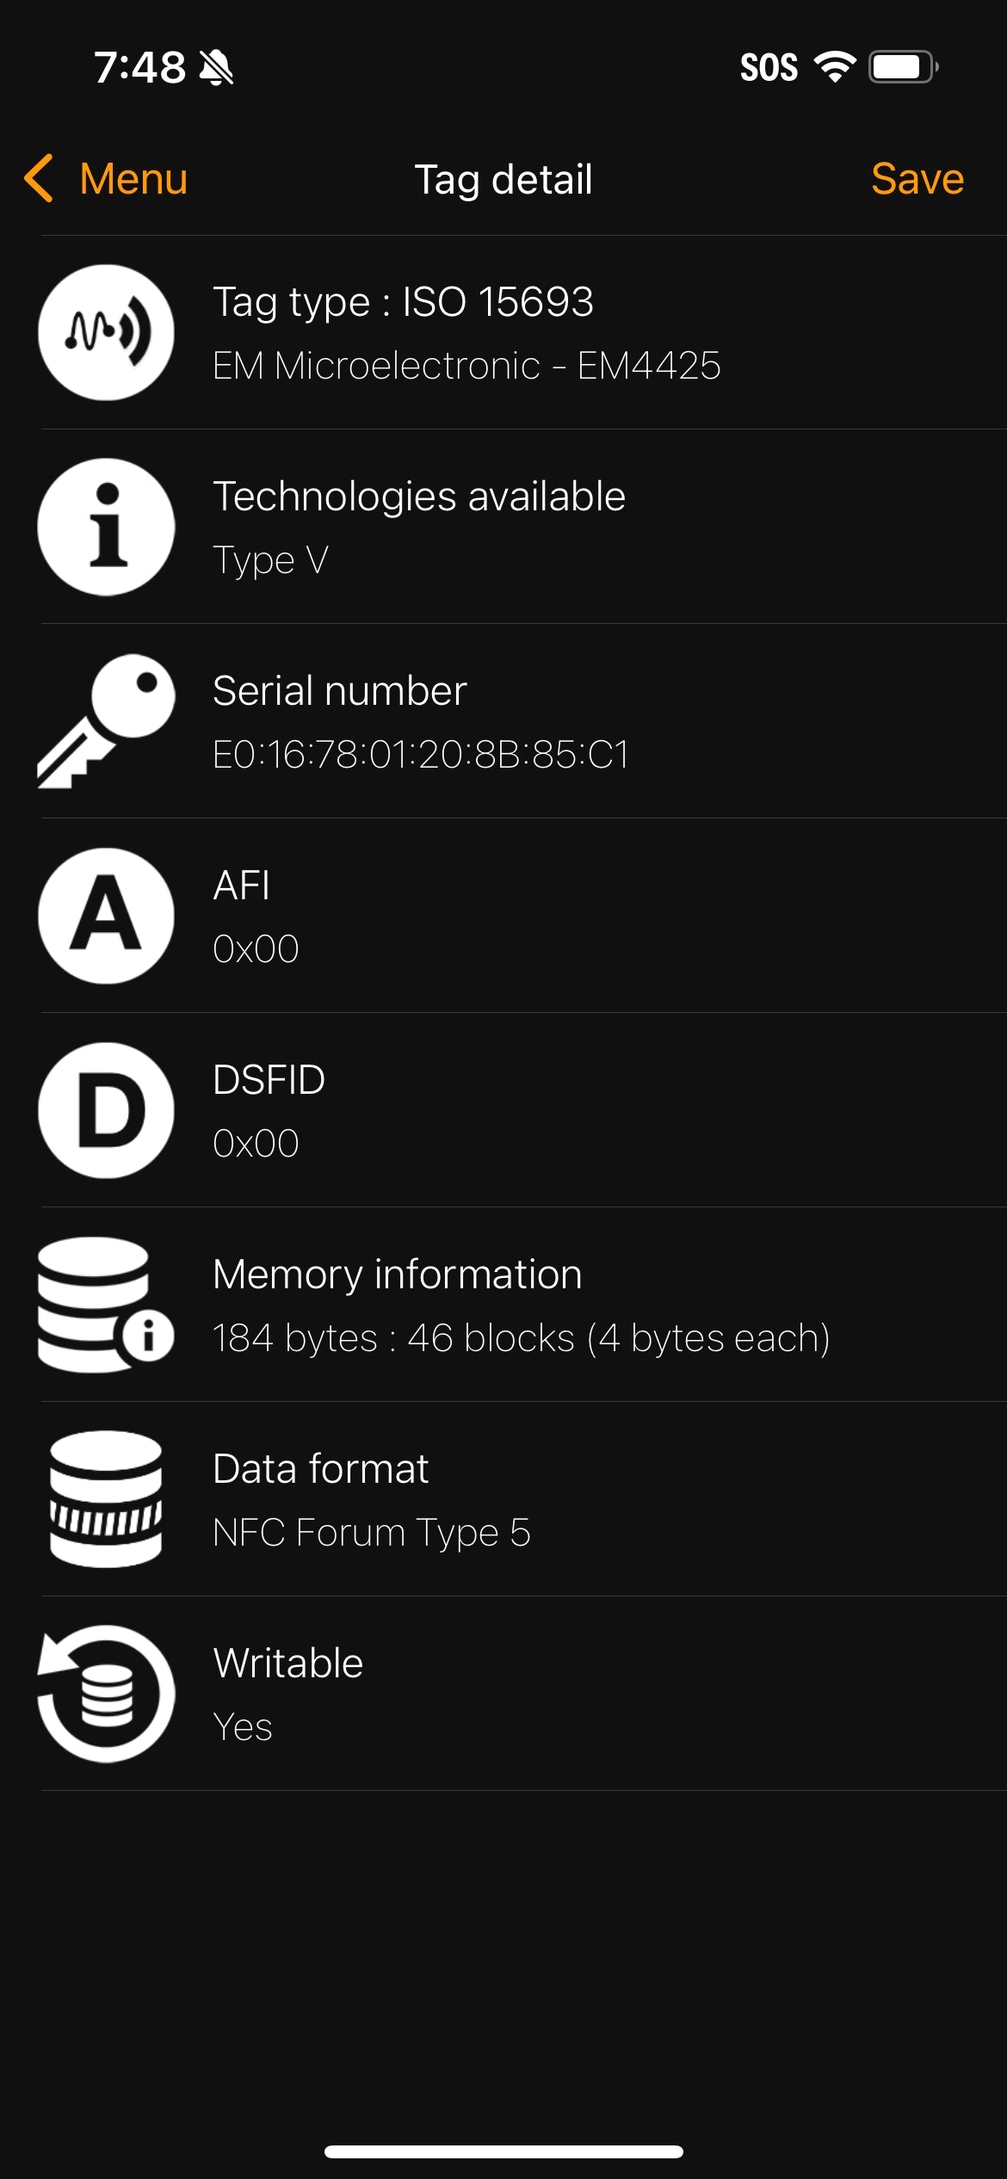The height and width of the screenshot is (2179, 1007).
Task: Tap the DSFID 0x00 value
Action: pos(256,1144)
